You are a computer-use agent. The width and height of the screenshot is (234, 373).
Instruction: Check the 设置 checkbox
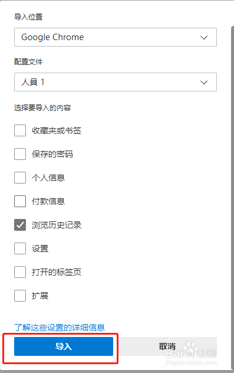tap(20, 248)
